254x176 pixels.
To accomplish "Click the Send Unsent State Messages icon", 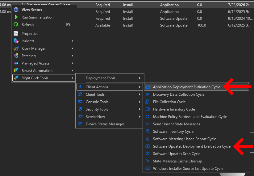I will (x=148, y=124).
